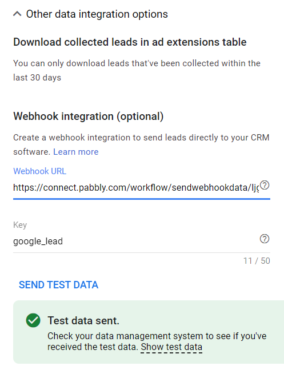Click the green checkmark success icon

pos(33,320)
